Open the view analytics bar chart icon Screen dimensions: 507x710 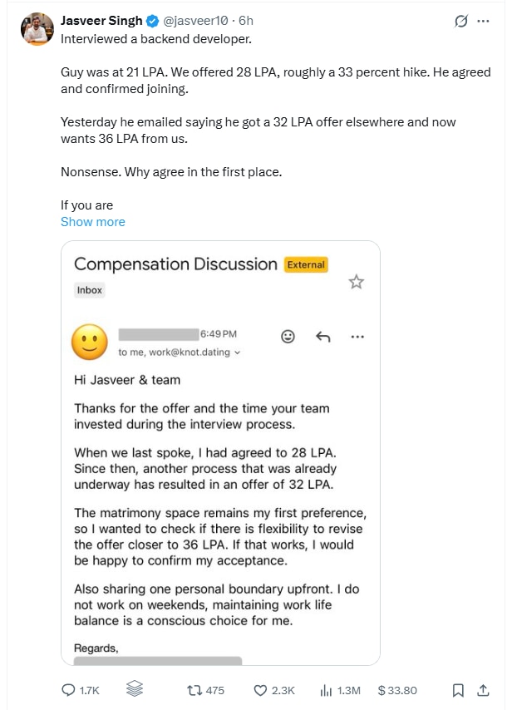click(x=326, y=690)
